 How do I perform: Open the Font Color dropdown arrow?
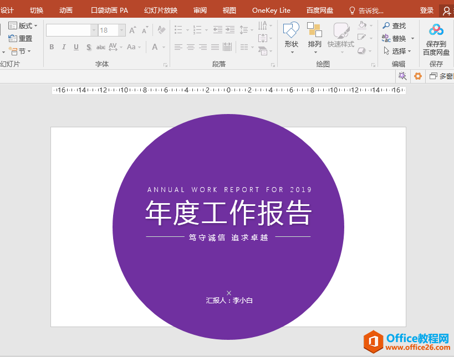click(x=164, y=47)
